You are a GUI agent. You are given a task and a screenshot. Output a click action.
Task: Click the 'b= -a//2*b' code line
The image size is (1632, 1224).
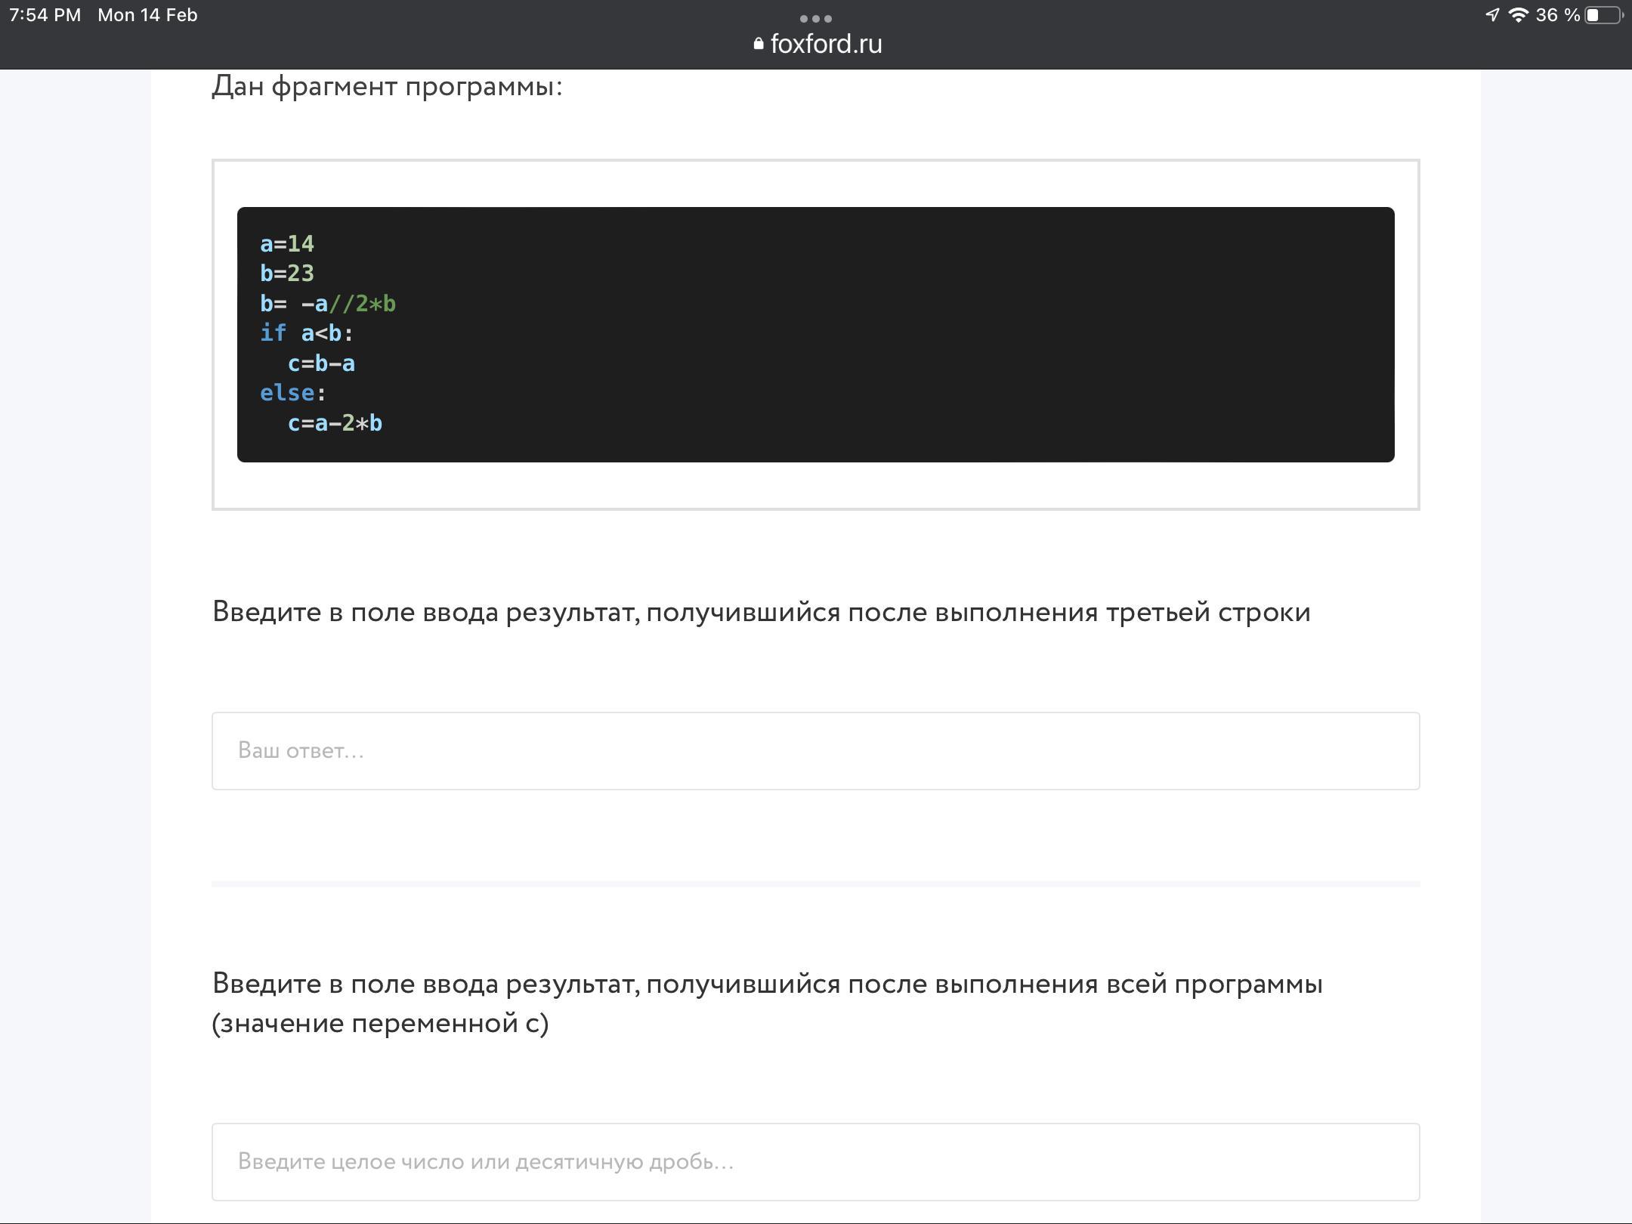click(x=328, y=304)
